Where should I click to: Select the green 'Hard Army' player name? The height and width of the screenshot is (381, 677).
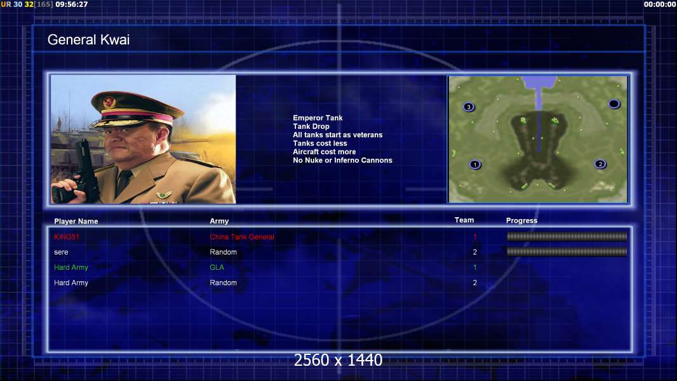coord(70,267)
